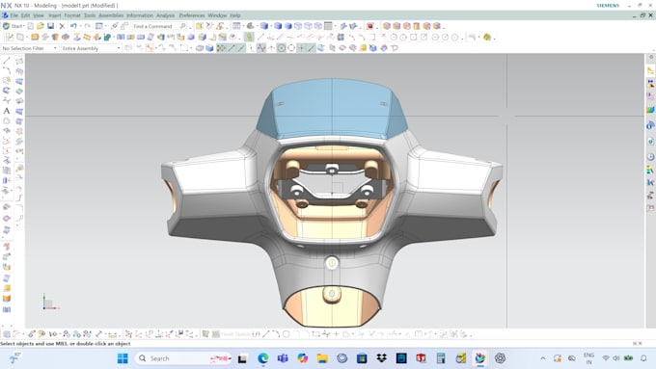Toggle the arc center snap point icon
Screen dimensions: 656x369
tap(281, 48)
